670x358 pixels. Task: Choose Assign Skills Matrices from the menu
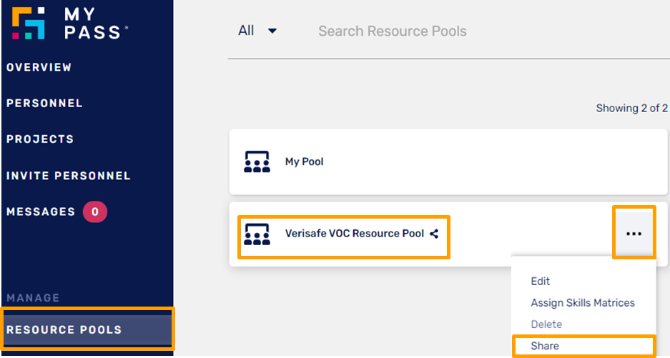(x=583, y=303)
